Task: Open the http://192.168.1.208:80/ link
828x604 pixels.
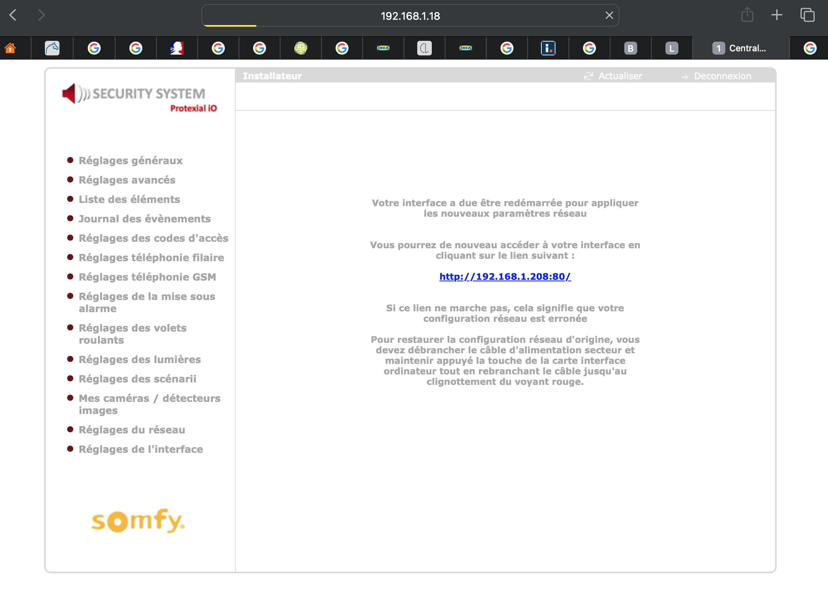Action: (505, 277)
